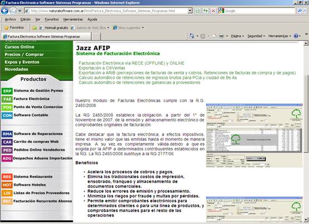Click the Home page icon
The image size is (309, 224).
click(192, 36)
